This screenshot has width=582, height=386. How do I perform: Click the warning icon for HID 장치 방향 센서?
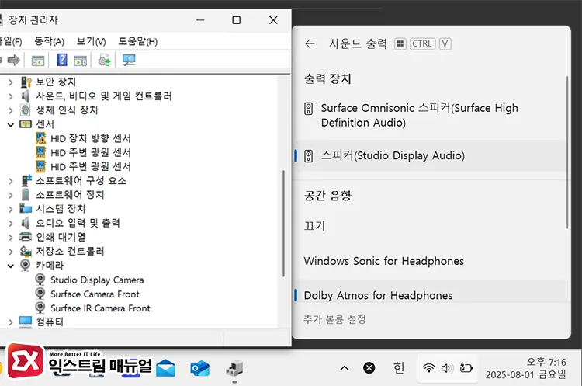[41, 138]
